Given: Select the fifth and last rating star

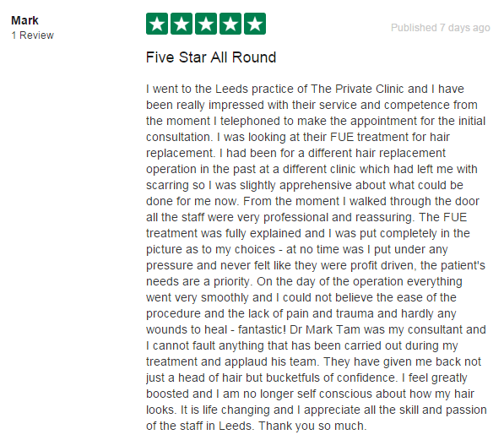Looking at the screenshot, I should pyautogui.click(x=255, y=24).
